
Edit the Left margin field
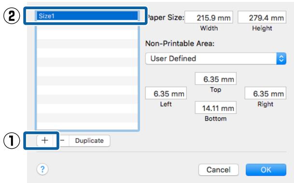pos(166,93)
